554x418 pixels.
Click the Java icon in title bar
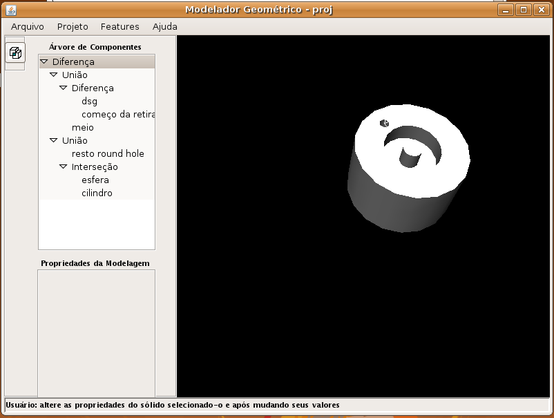coord(10,10)
